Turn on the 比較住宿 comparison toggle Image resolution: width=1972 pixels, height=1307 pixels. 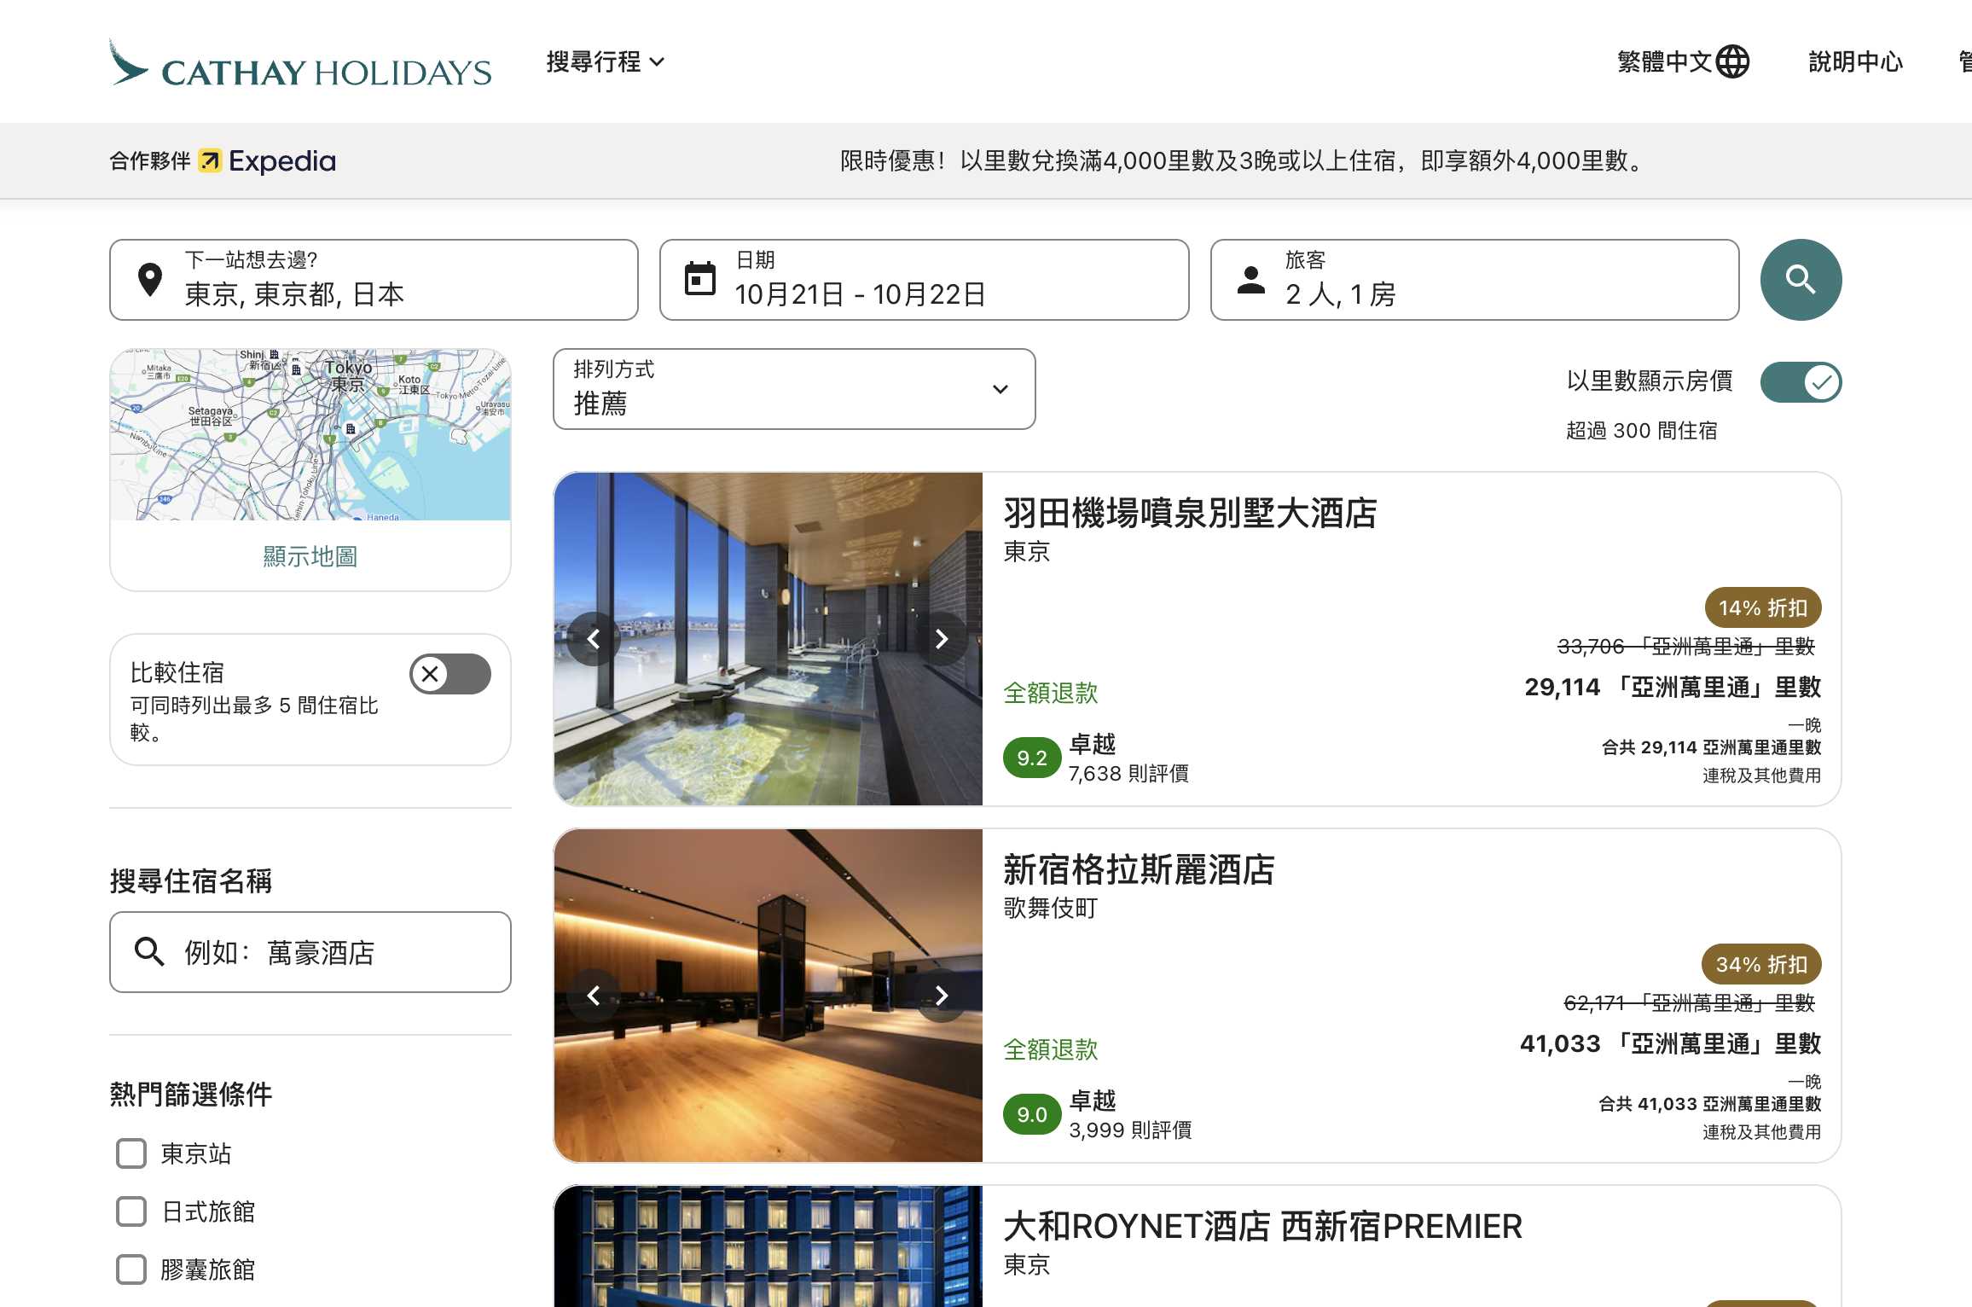point(449,673)
